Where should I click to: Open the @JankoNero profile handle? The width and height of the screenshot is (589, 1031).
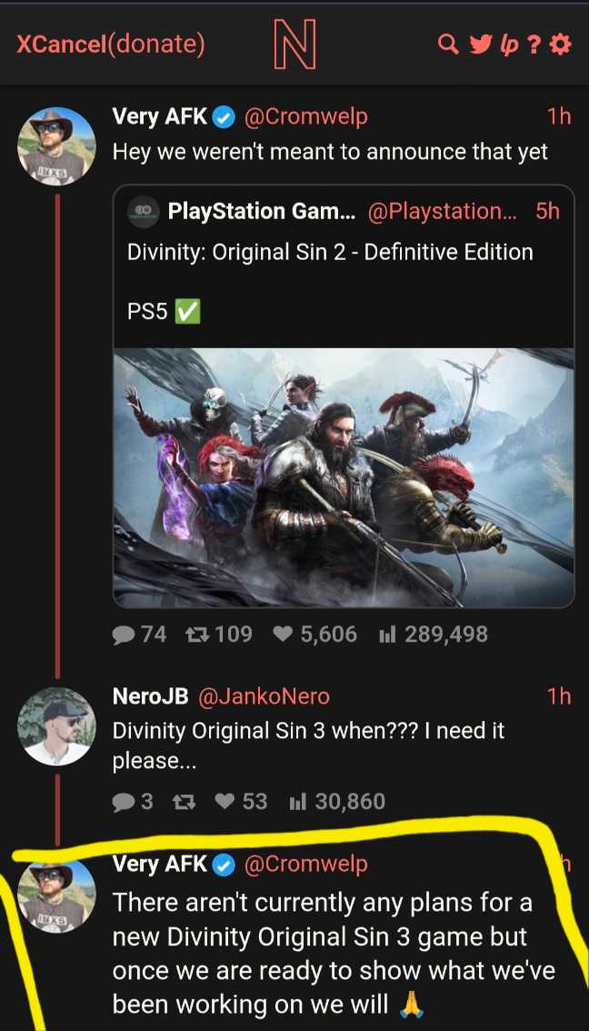pyautogui.click(x=264, y=696)
